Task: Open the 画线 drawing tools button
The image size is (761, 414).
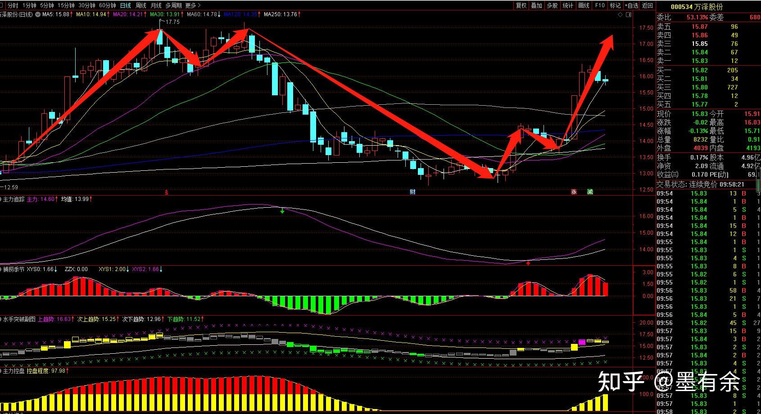Action: click(x=584, y=5)
